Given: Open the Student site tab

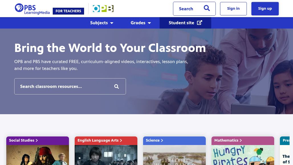Looking at the screenshot, I should tap(185, 23).
